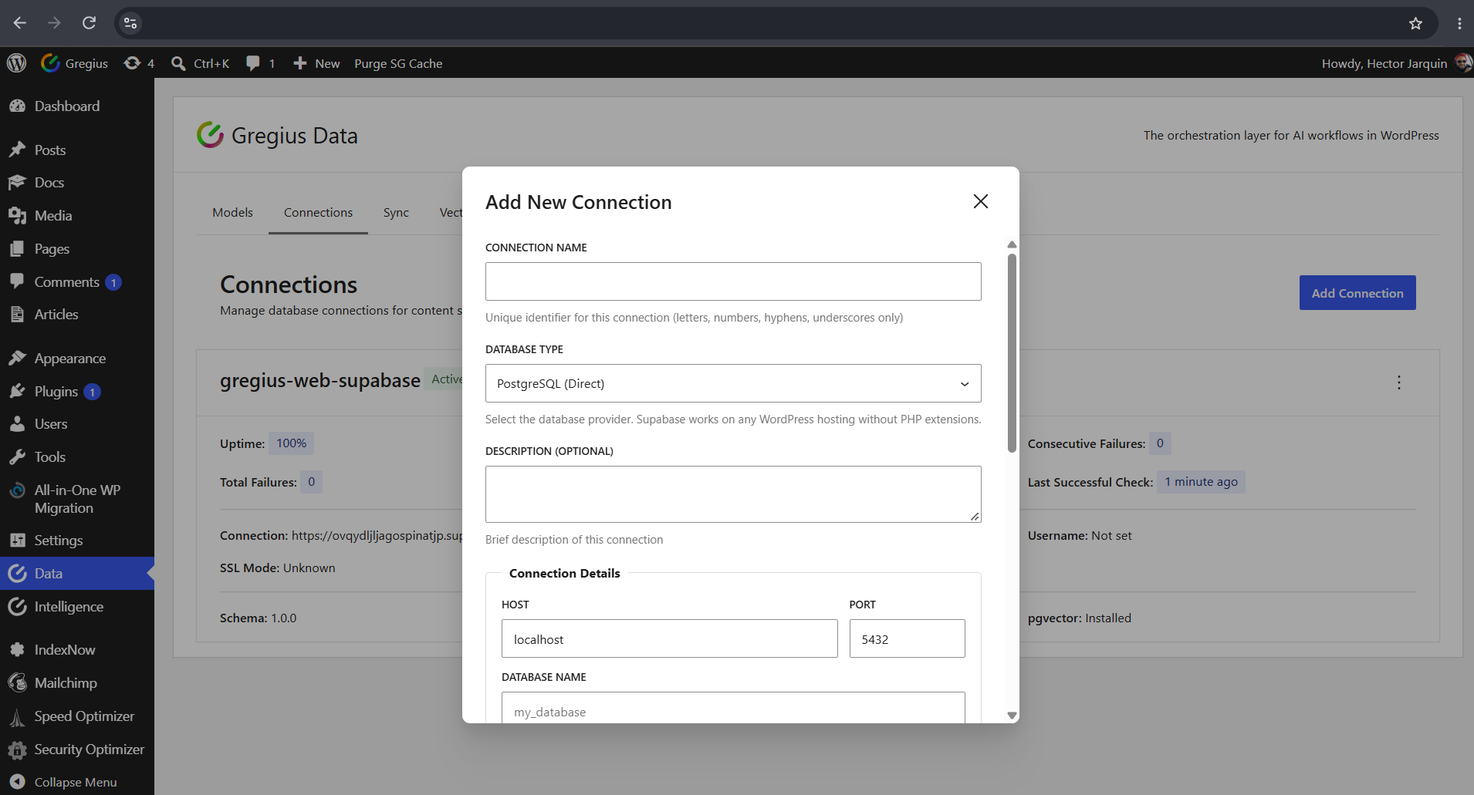1474x795 pixels.
Task: Click the WordPress logo in admin bar
Action: 17,63
